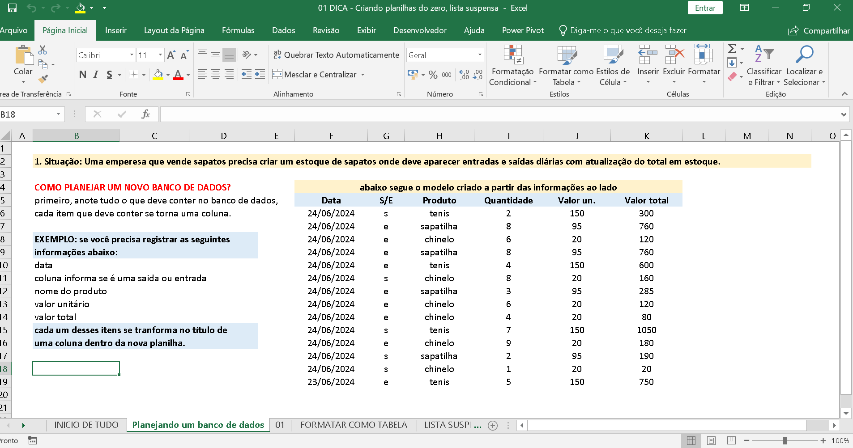Image resolution: width=853 pixels, height=448 pixels.
Task: Click the Redo arrow icon
Action: (55, 8)
